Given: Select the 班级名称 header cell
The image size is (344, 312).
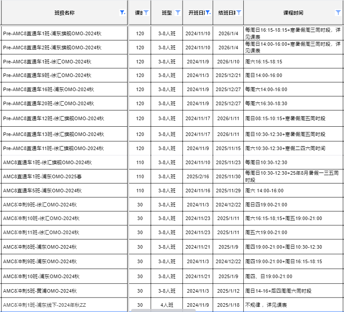Looking at the screenshot, I should point(64,12).
